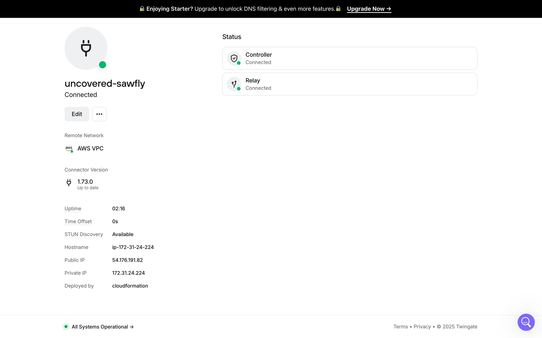Screen dimensions: 542x338
Task: Click the Time Offset label
Action: tap(78, 222)
